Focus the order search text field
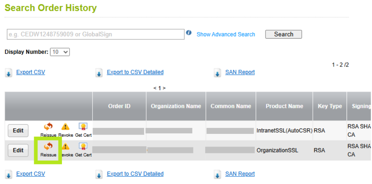This screenshot has height=184, width=372. (95, 34)
